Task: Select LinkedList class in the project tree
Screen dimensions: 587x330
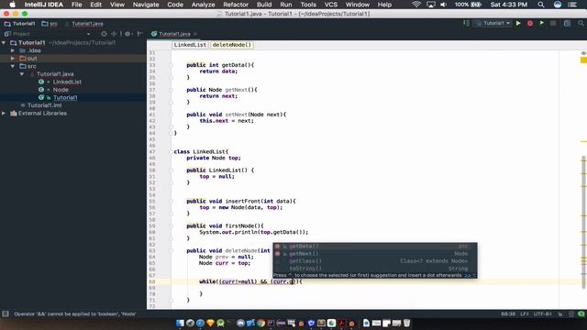Action: point(67,82)
